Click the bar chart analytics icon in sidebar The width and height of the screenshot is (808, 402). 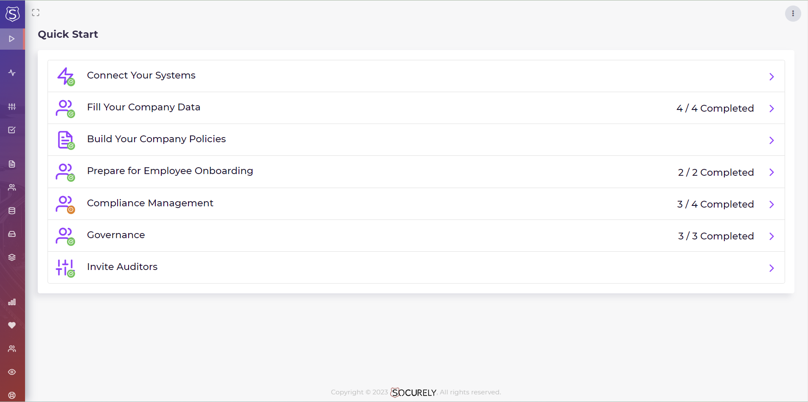tap(12, 302)
